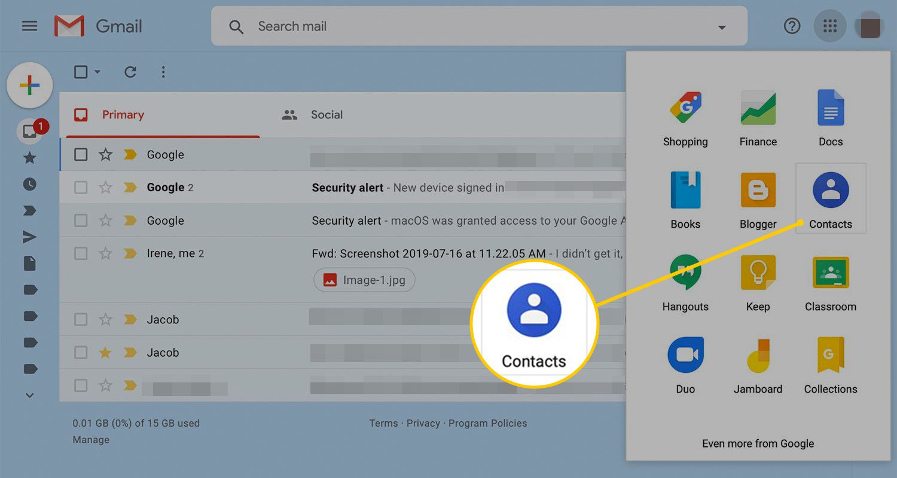The height and width of the screenshot is (478, 897).
Task: Open the Help question mark icon
Action: [x=792, y=26]
